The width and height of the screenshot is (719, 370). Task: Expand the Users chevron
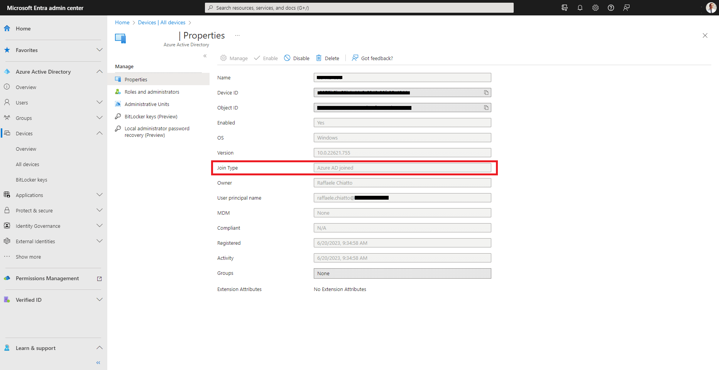[x=100, y=102]
